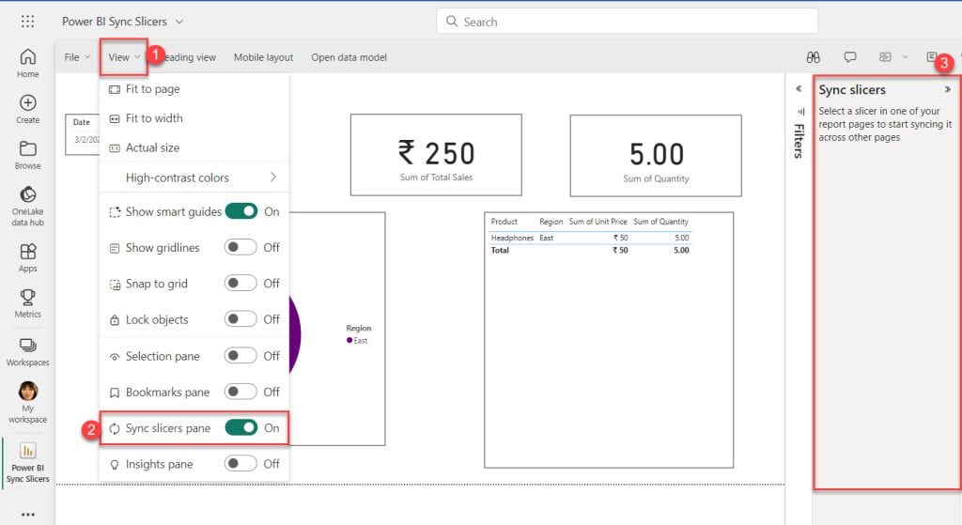Click Open data model button

(349, 57)
